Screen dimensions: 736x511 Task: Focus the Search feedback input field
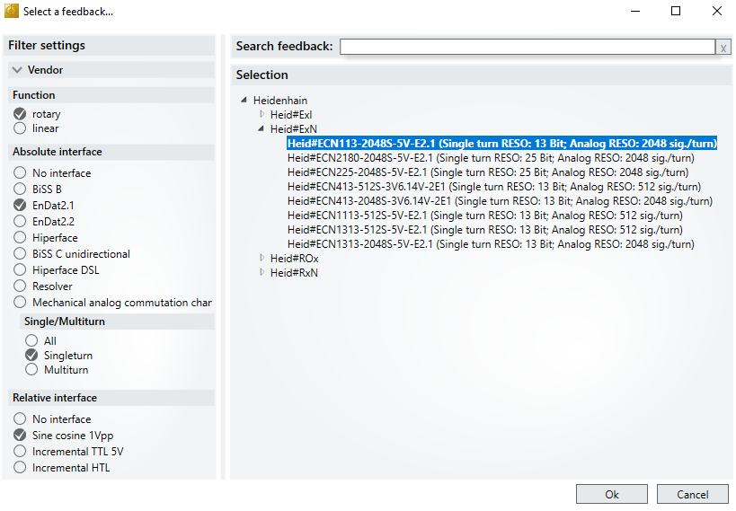[527, 47]
